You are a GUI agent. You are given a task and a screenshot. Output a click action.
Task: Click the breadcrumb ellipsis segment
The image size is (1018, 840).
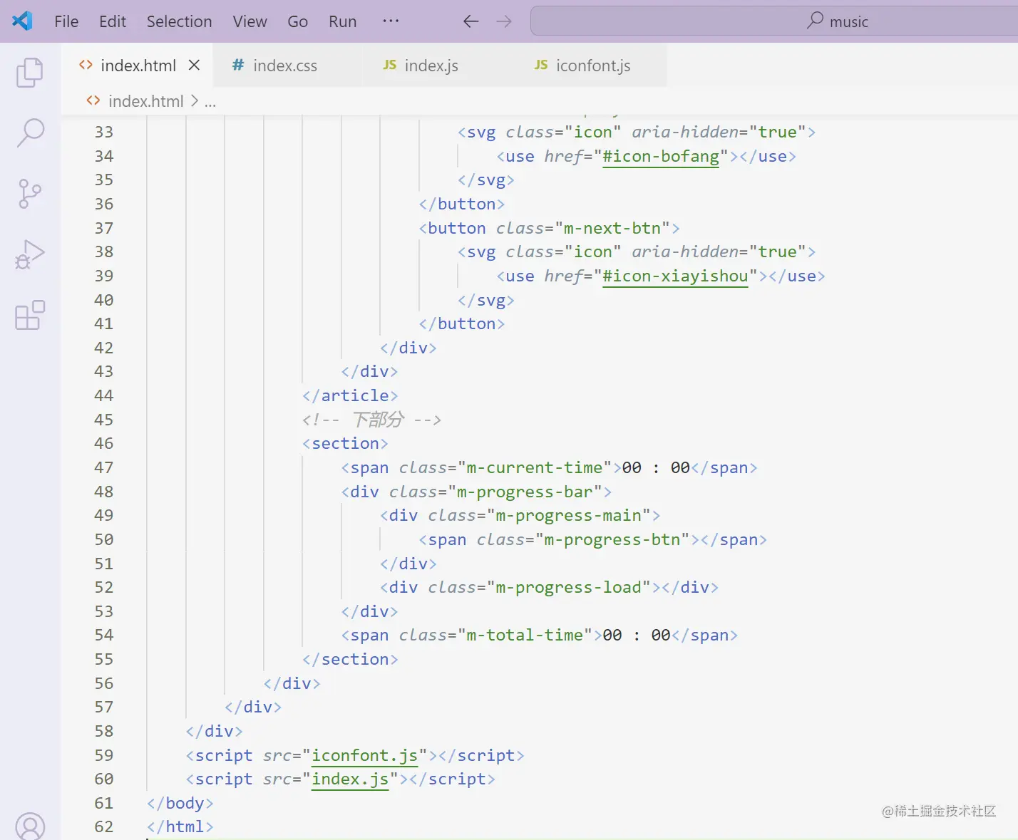coord(210,102)
